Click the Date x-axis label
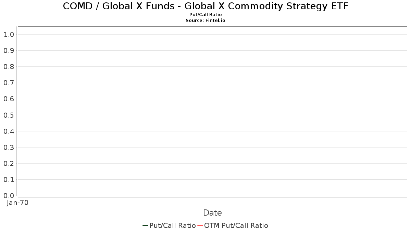Viewport: 411px width, 231px height. coord(212,213)
